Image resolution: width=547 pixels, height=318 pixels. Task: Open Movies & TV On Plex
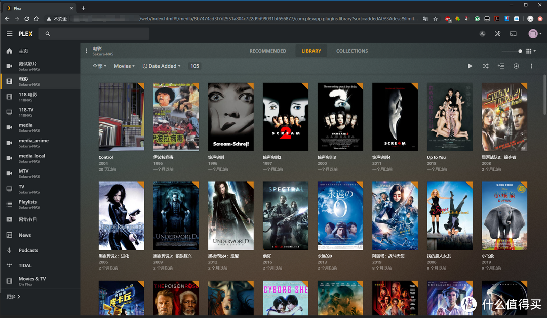(x=40, y=281)
